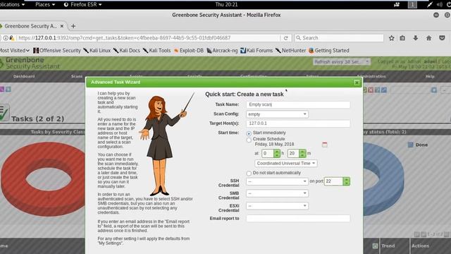The image size is (451, 254).
Task: Reload the page with the refresh icon
Action: pyautogui.click(x=286, y=38)
